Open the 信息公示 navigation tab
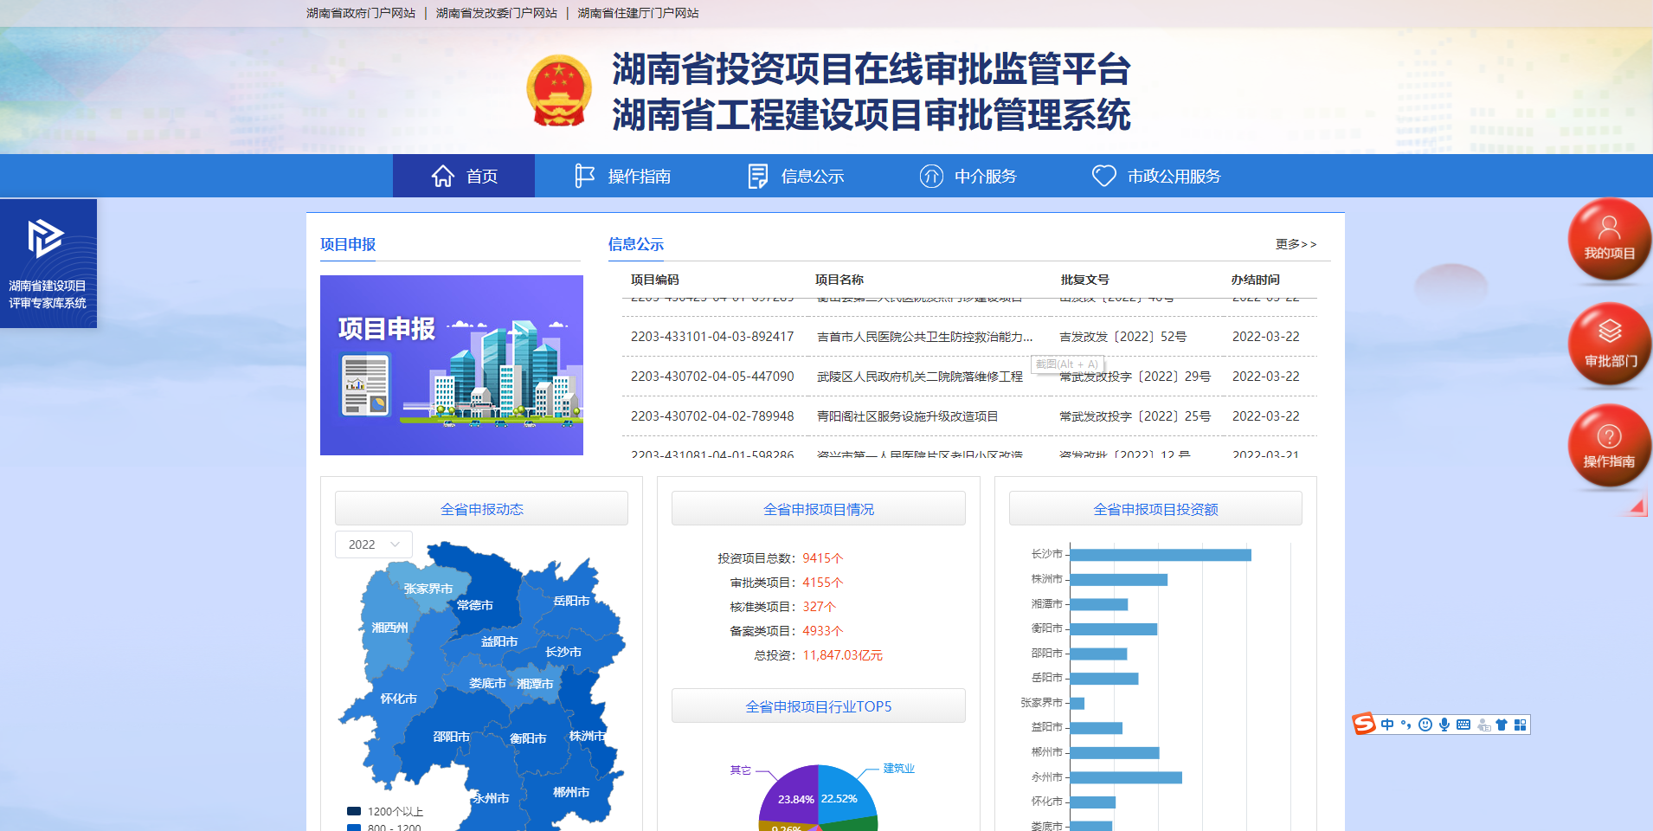 click(x=795, y=177)
